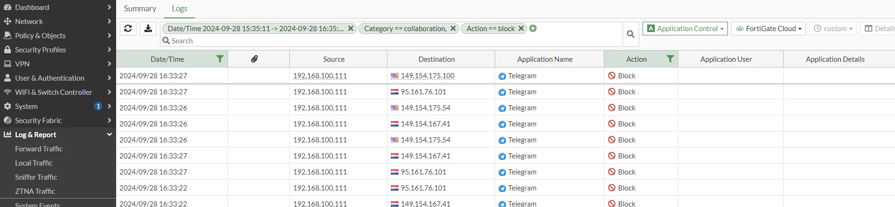Image resolution: width=895 pixels, height=207 pixels.
Task: Add a new filter with plus icon
Action: [x=533, y=28]
